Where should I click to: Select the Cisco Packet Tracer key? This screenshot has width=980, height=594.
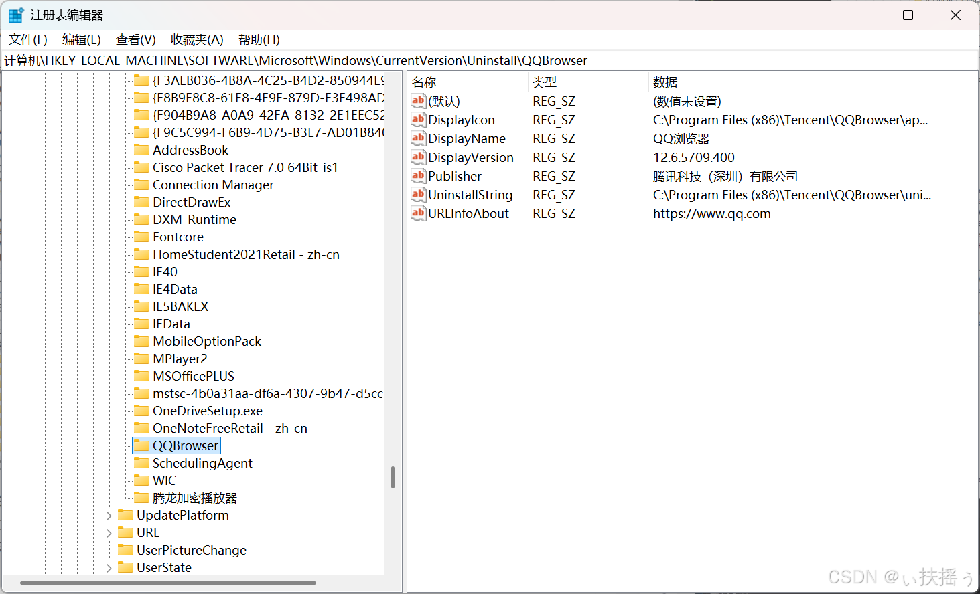(x=245, y=167)
